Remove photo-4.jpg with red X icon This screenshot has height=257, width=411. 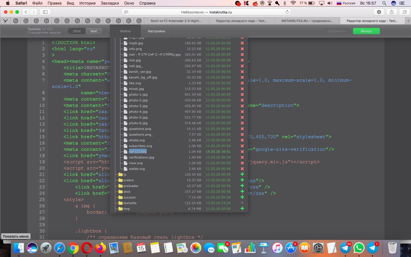[x=242, y=112]
